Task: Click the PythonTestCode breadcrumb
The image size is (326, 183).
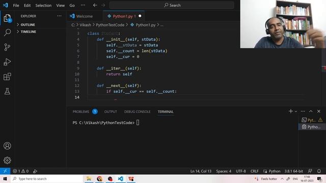Action: coord(110,25)
